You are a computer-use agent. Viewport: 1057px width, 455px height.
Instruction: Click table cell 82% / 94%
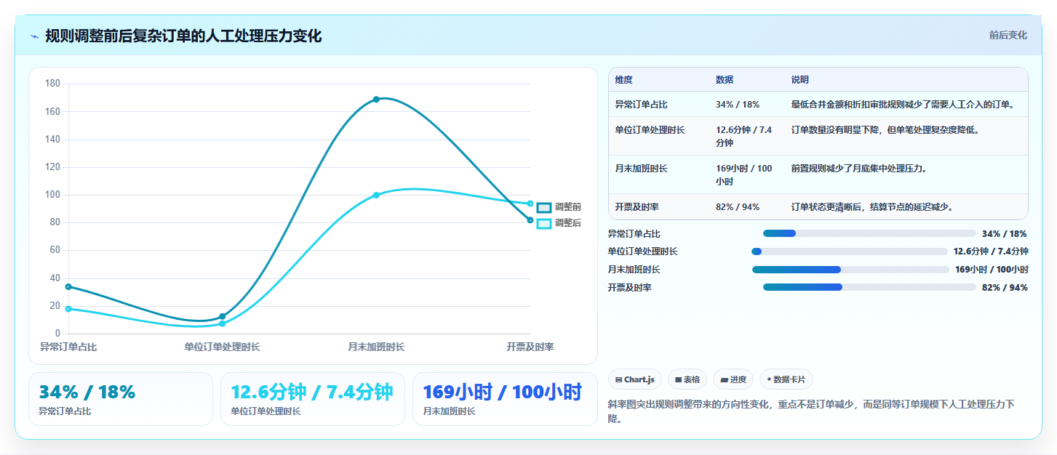point(738,207)
